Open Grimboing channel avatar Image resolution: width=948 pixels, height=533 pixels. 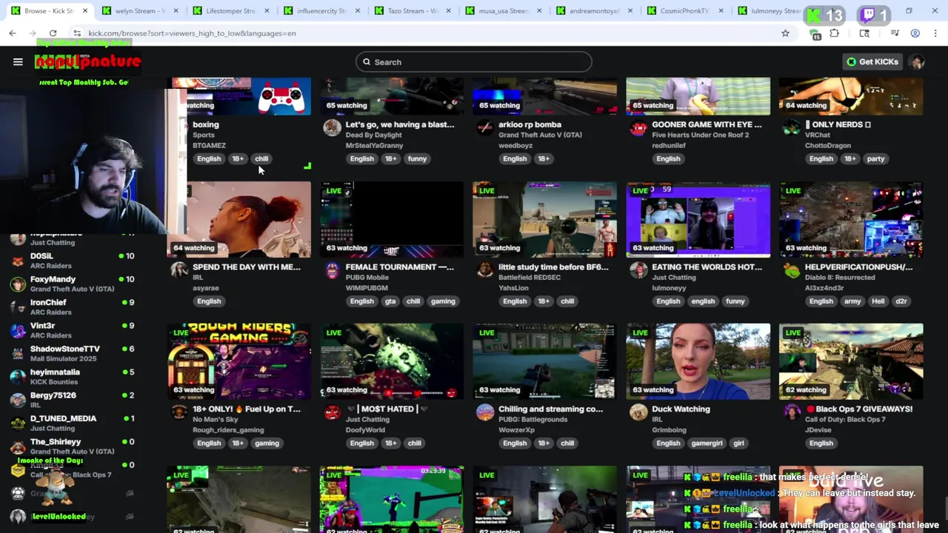point(638,412)
